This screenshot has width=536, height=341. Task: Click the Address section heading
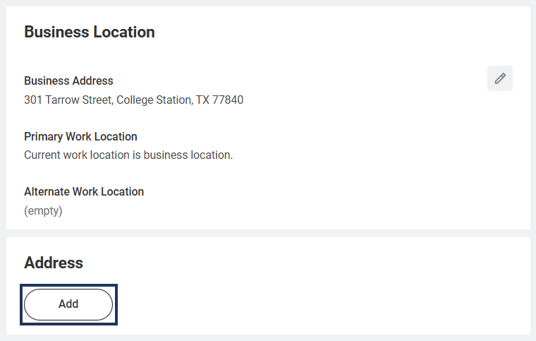[54, 263]
